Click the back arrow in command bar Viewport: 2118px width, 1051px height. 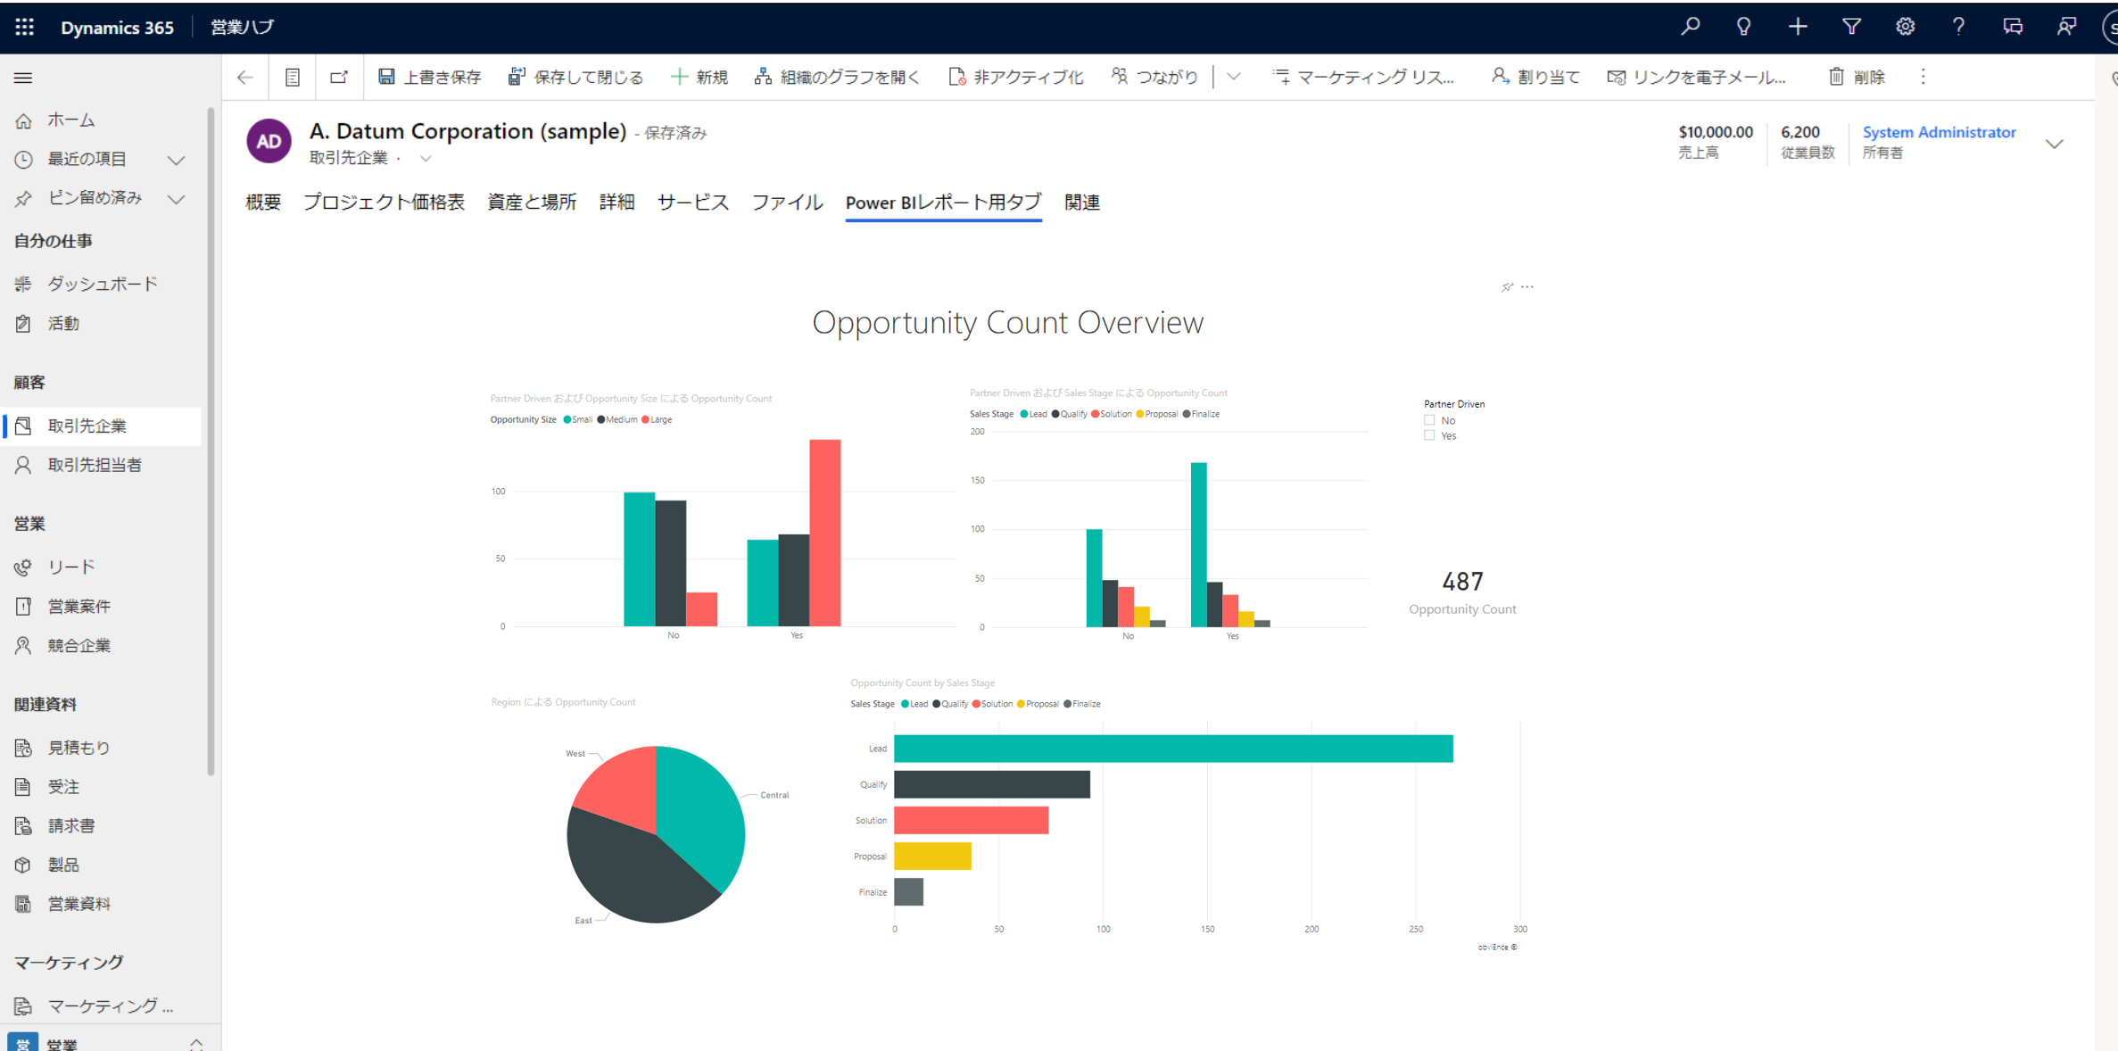pos(245,77)
